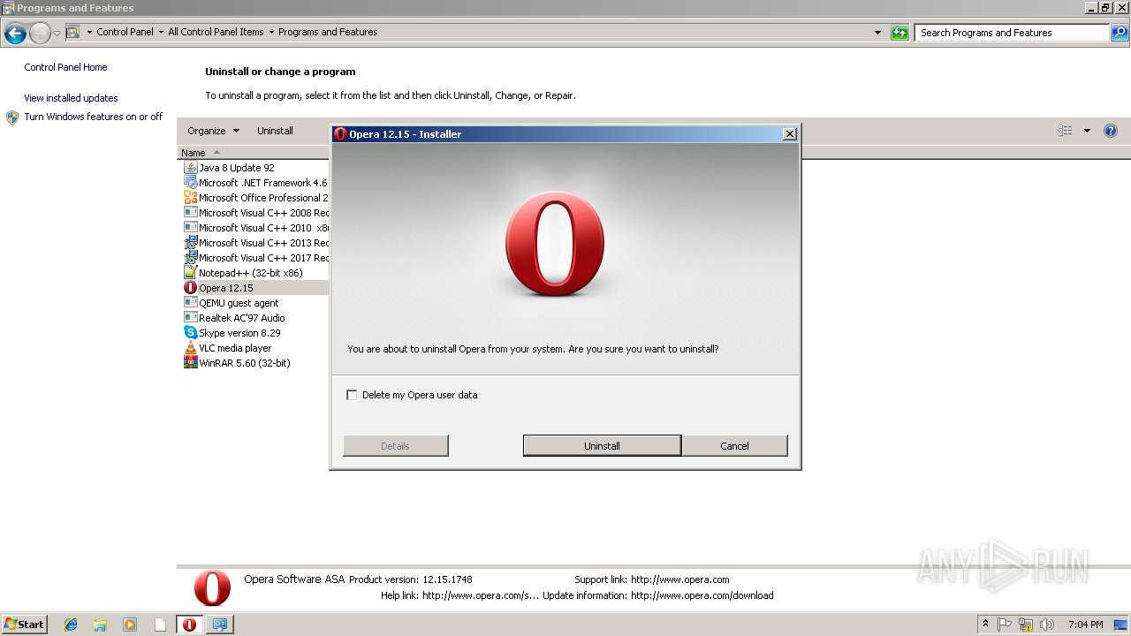Expand the view options dropdown arrow
Image resolution: width=1131 pixels, height=636 pixels.
coord(1087,131)
